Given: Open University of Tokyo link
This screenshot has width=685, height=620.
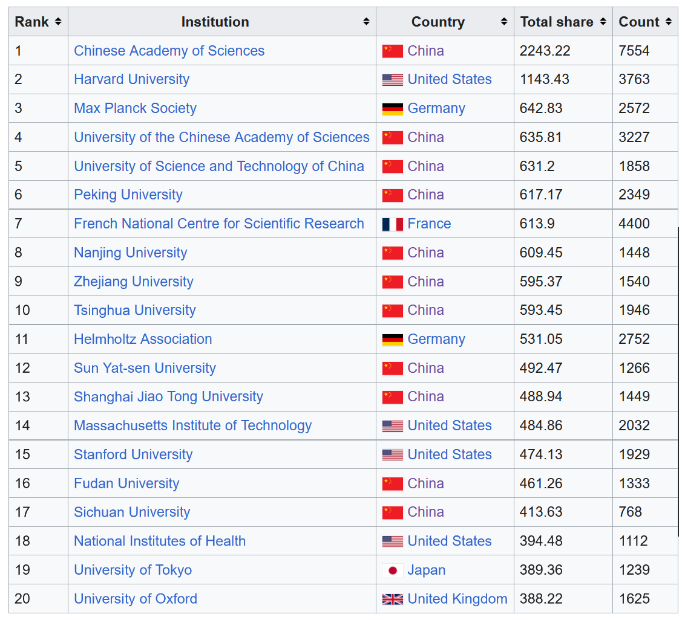Looking at the screenshot, I should point(133,570).
